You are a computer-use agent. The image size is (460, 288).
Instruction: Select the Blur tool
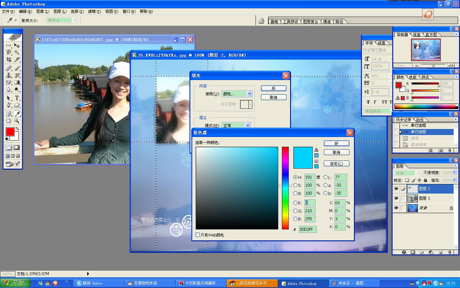coord(9,89)
